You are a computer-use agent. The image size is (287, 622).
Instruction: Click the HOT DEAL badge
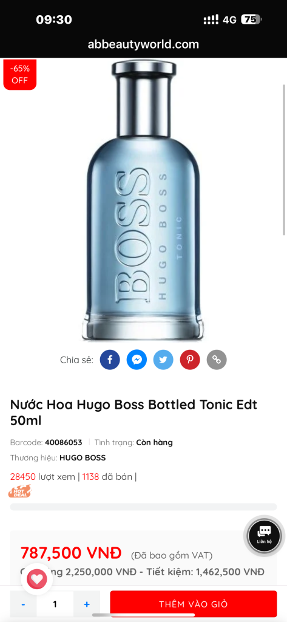20,491
